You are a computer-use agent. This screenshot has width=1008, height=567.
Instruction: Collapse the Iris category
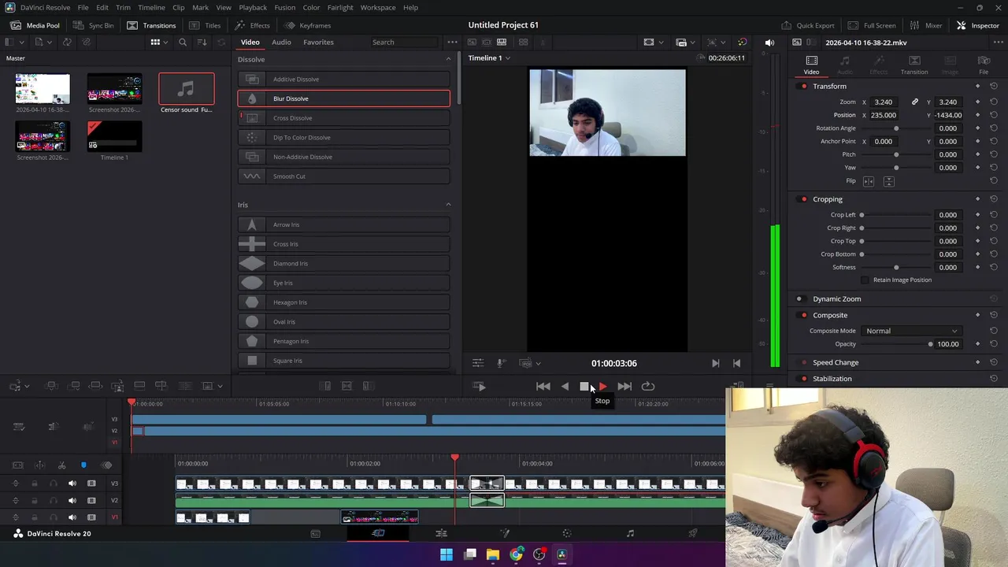448,205
